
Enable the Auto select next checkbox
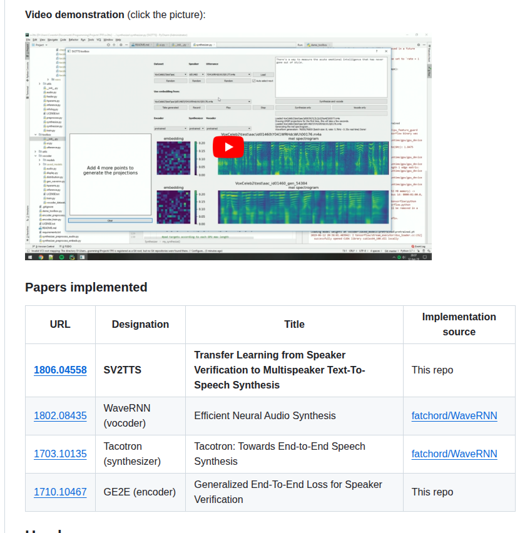click(x=254, y=81)
